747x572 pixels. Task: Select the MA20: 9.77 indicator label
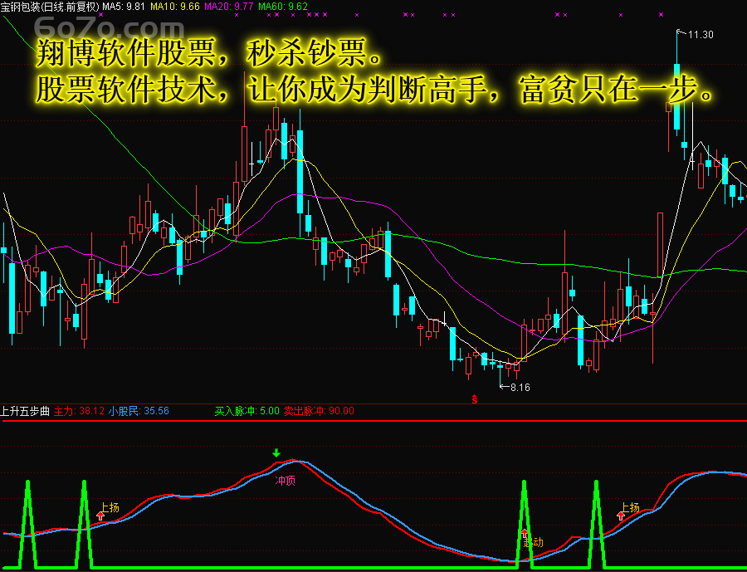[229, 6]
